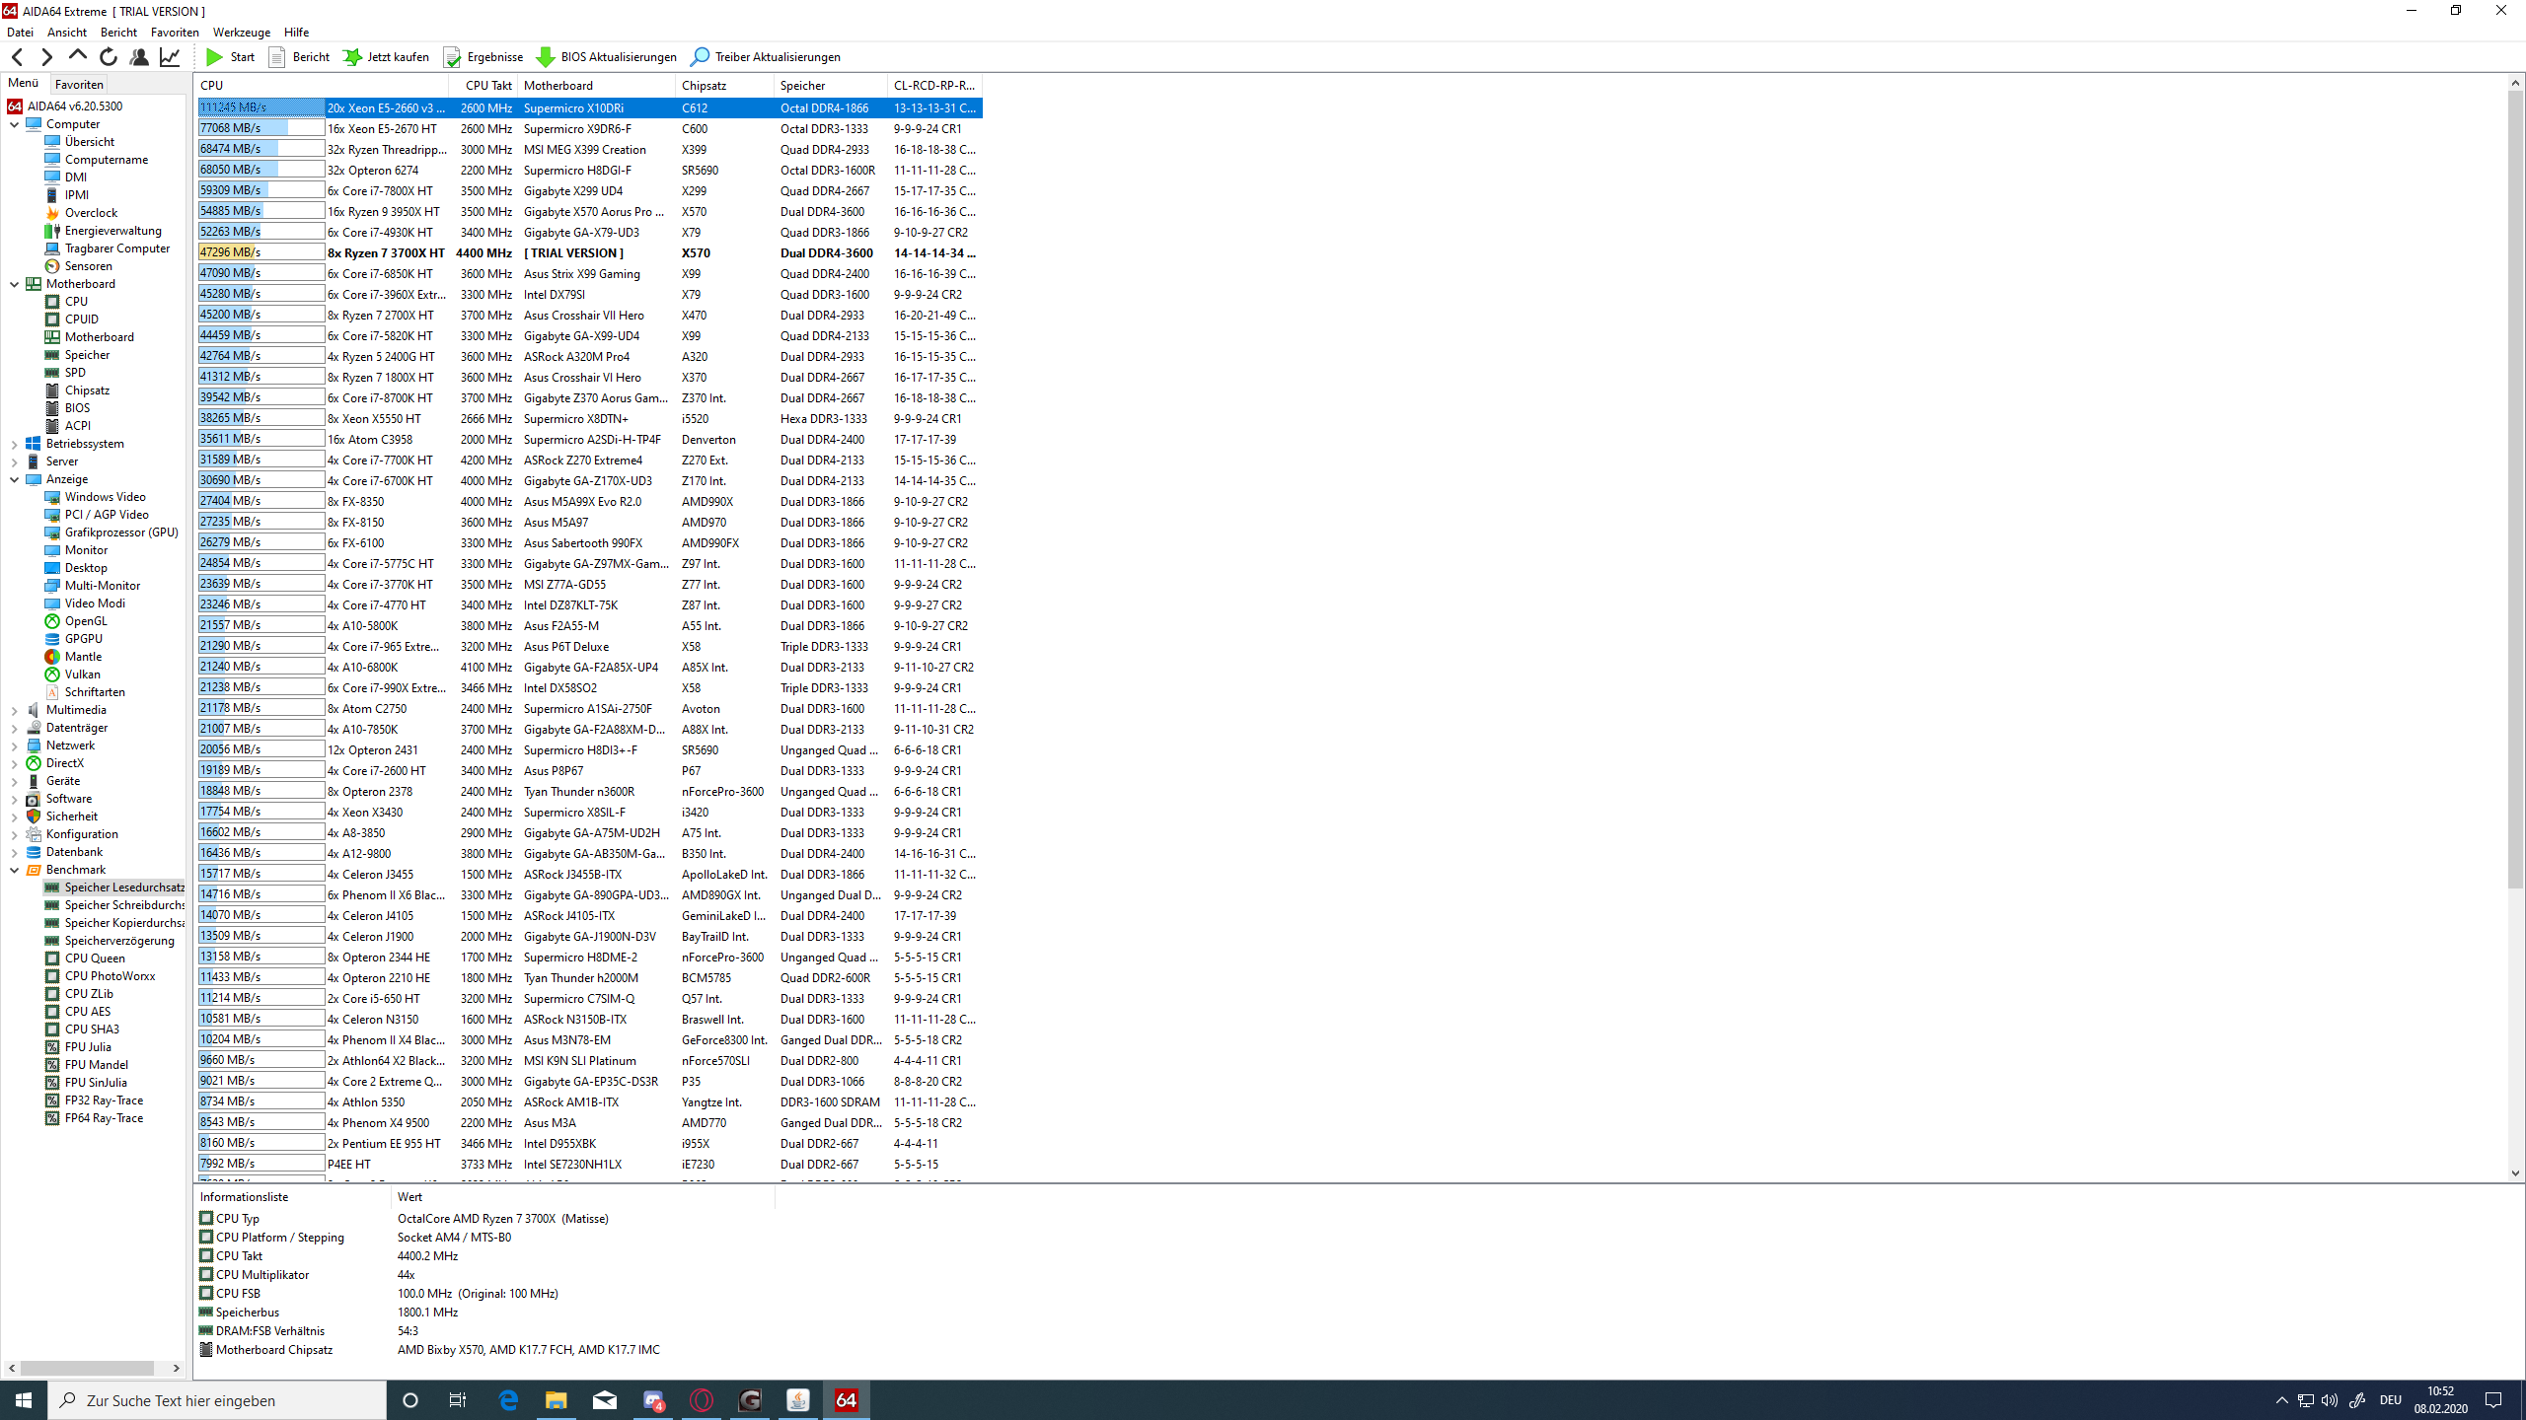The height and width of the screenshot is (1420, 2526).
Task: Click the sidebar horizontal scrollbar
Action: tap(87, 1368)
